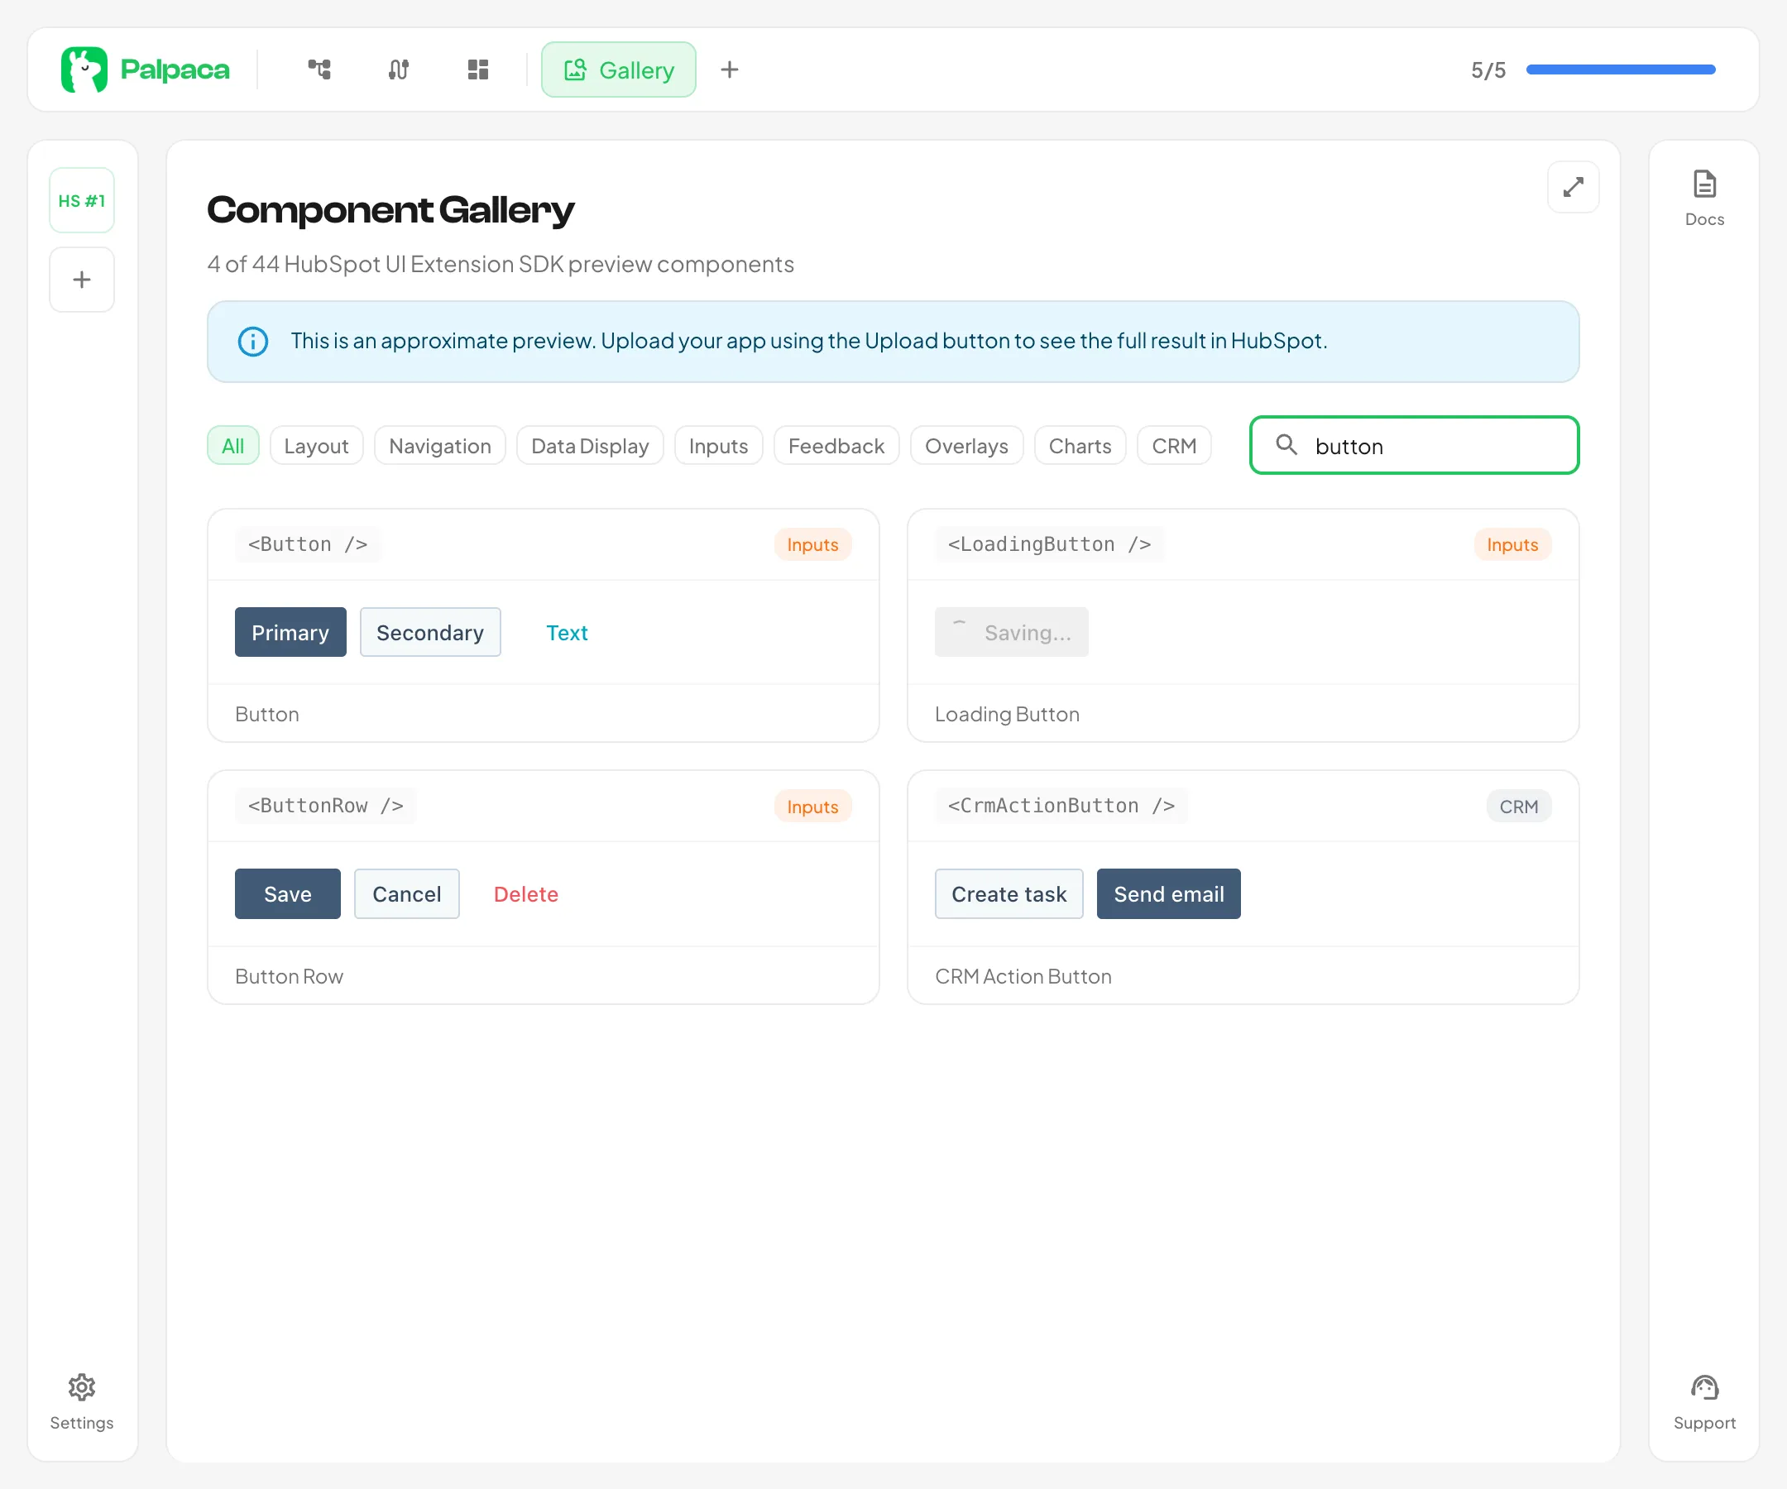Click the Delete link in ButtonRow preview
Image resolution: width=1787 pixels, height=1489 pixels.
tap(525, 893)
